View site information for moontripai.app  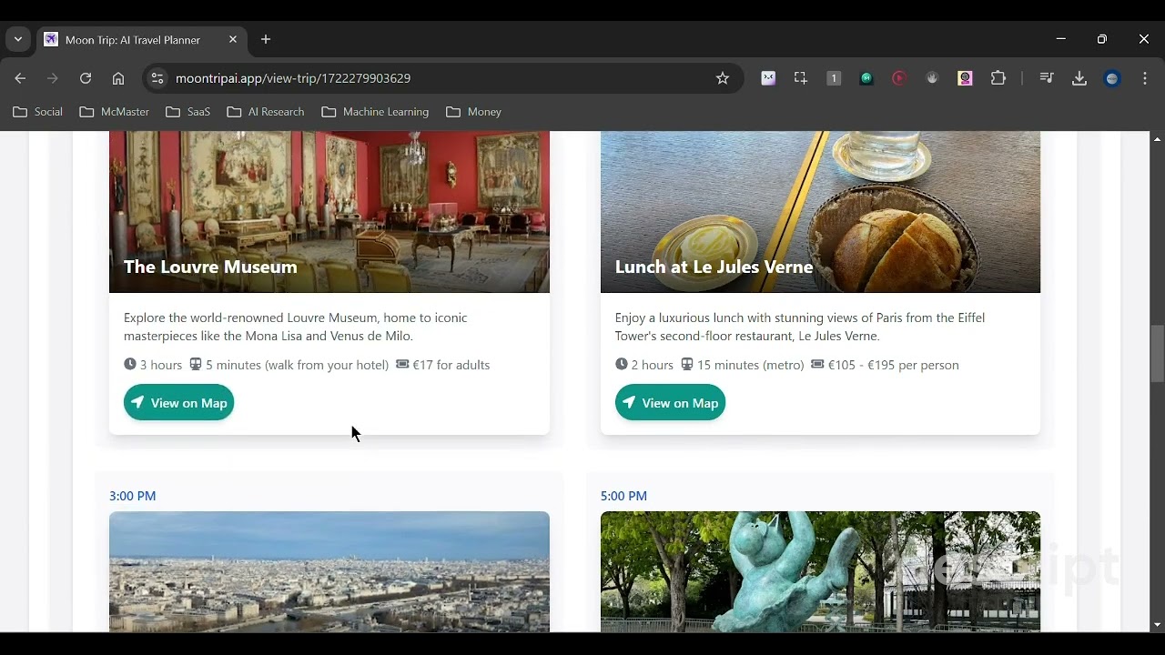point(157,78)
